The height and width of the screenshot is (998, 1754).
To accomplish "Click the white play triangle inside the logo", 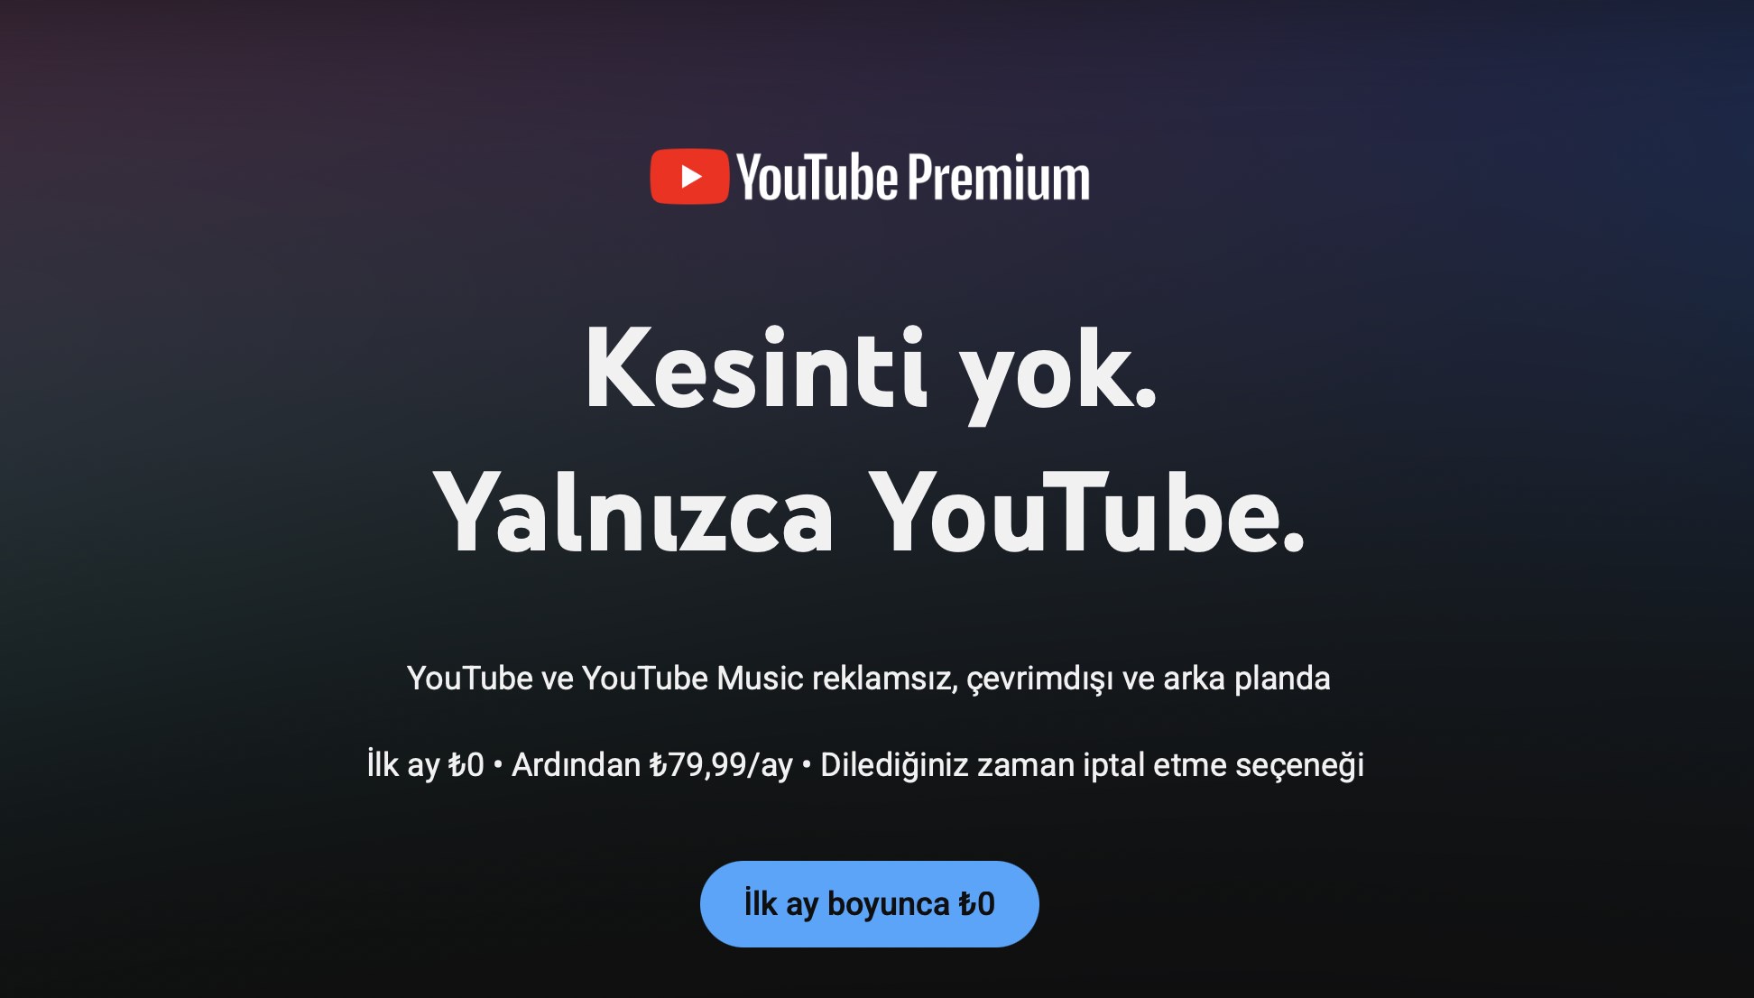I will pos(691,176).
